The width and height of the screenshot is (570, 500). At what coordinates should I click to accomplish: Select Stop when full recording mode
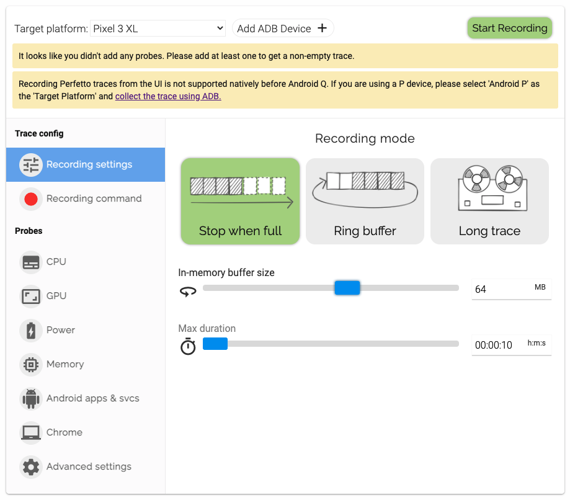[x=241, y=201]
